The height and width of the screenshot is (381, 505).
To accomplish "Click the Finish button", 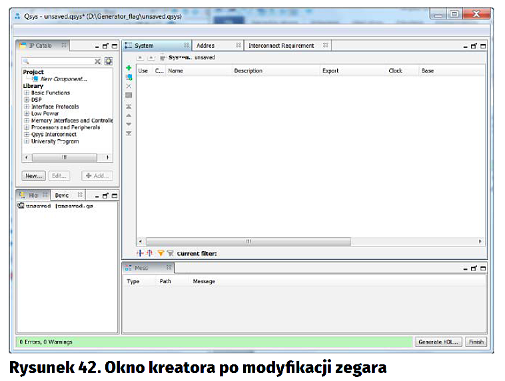I will (476, 342).
